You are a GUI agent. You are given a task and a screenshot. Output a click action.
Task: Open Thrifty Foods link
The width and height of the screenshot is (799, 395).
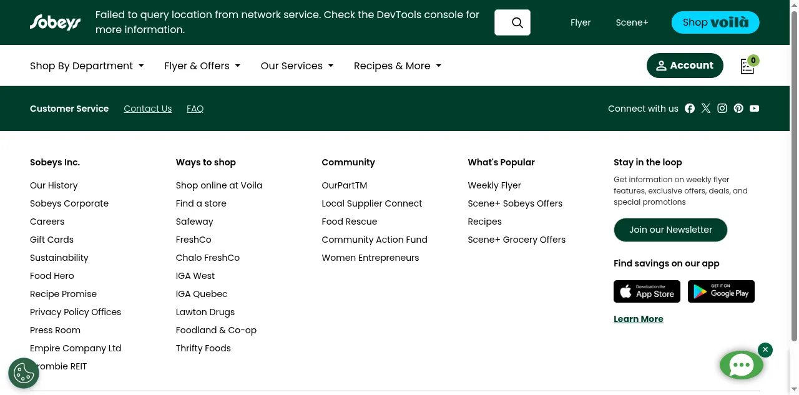click(x=203, y=348)
